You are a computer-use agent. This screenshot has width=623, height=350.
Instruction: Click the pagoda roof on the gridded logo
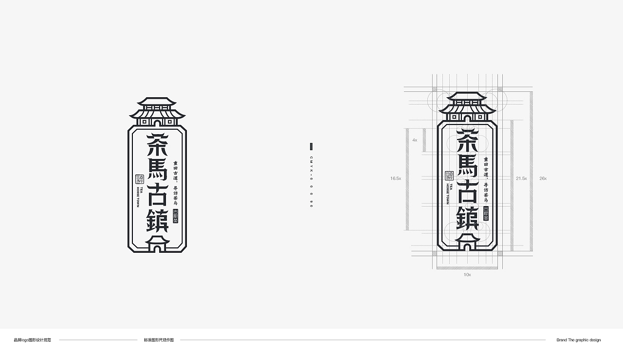pyautogui.click(x=467, y=106)
